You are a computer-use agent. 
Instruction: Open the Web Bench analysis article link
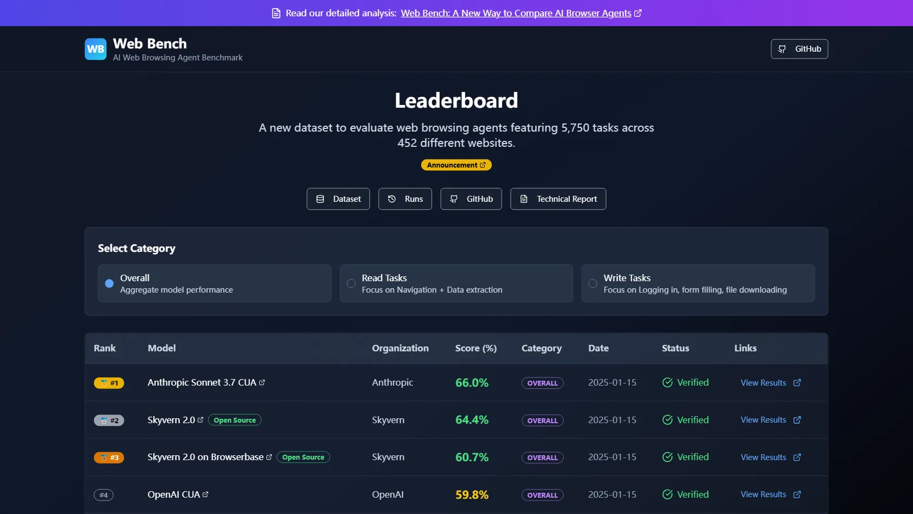(516, 13)
